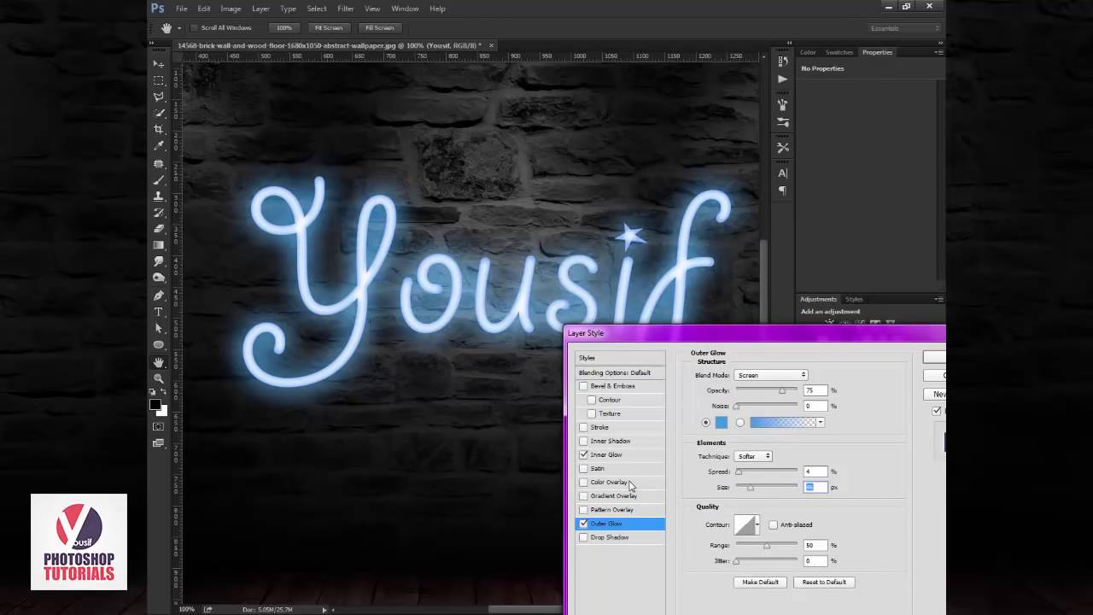Select the Crop tool
1093x615 pixels.
[x=159, y=130]
